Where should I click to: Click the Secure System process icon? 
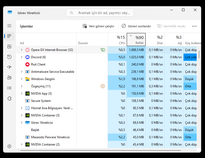coord(27,101)
